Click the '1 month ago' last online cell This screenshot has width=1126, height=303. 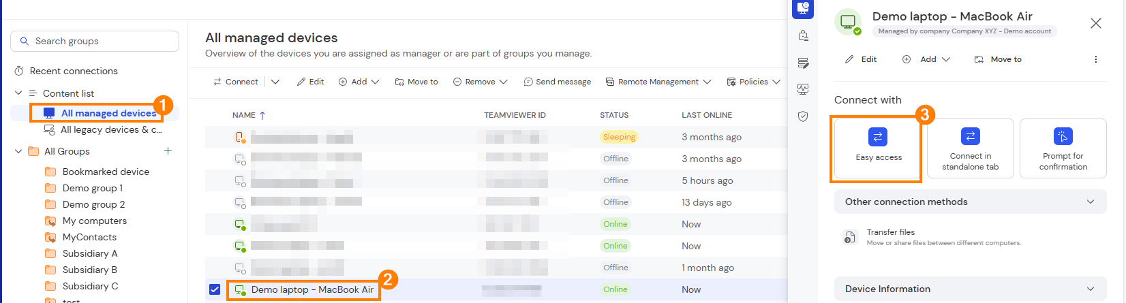707,268
